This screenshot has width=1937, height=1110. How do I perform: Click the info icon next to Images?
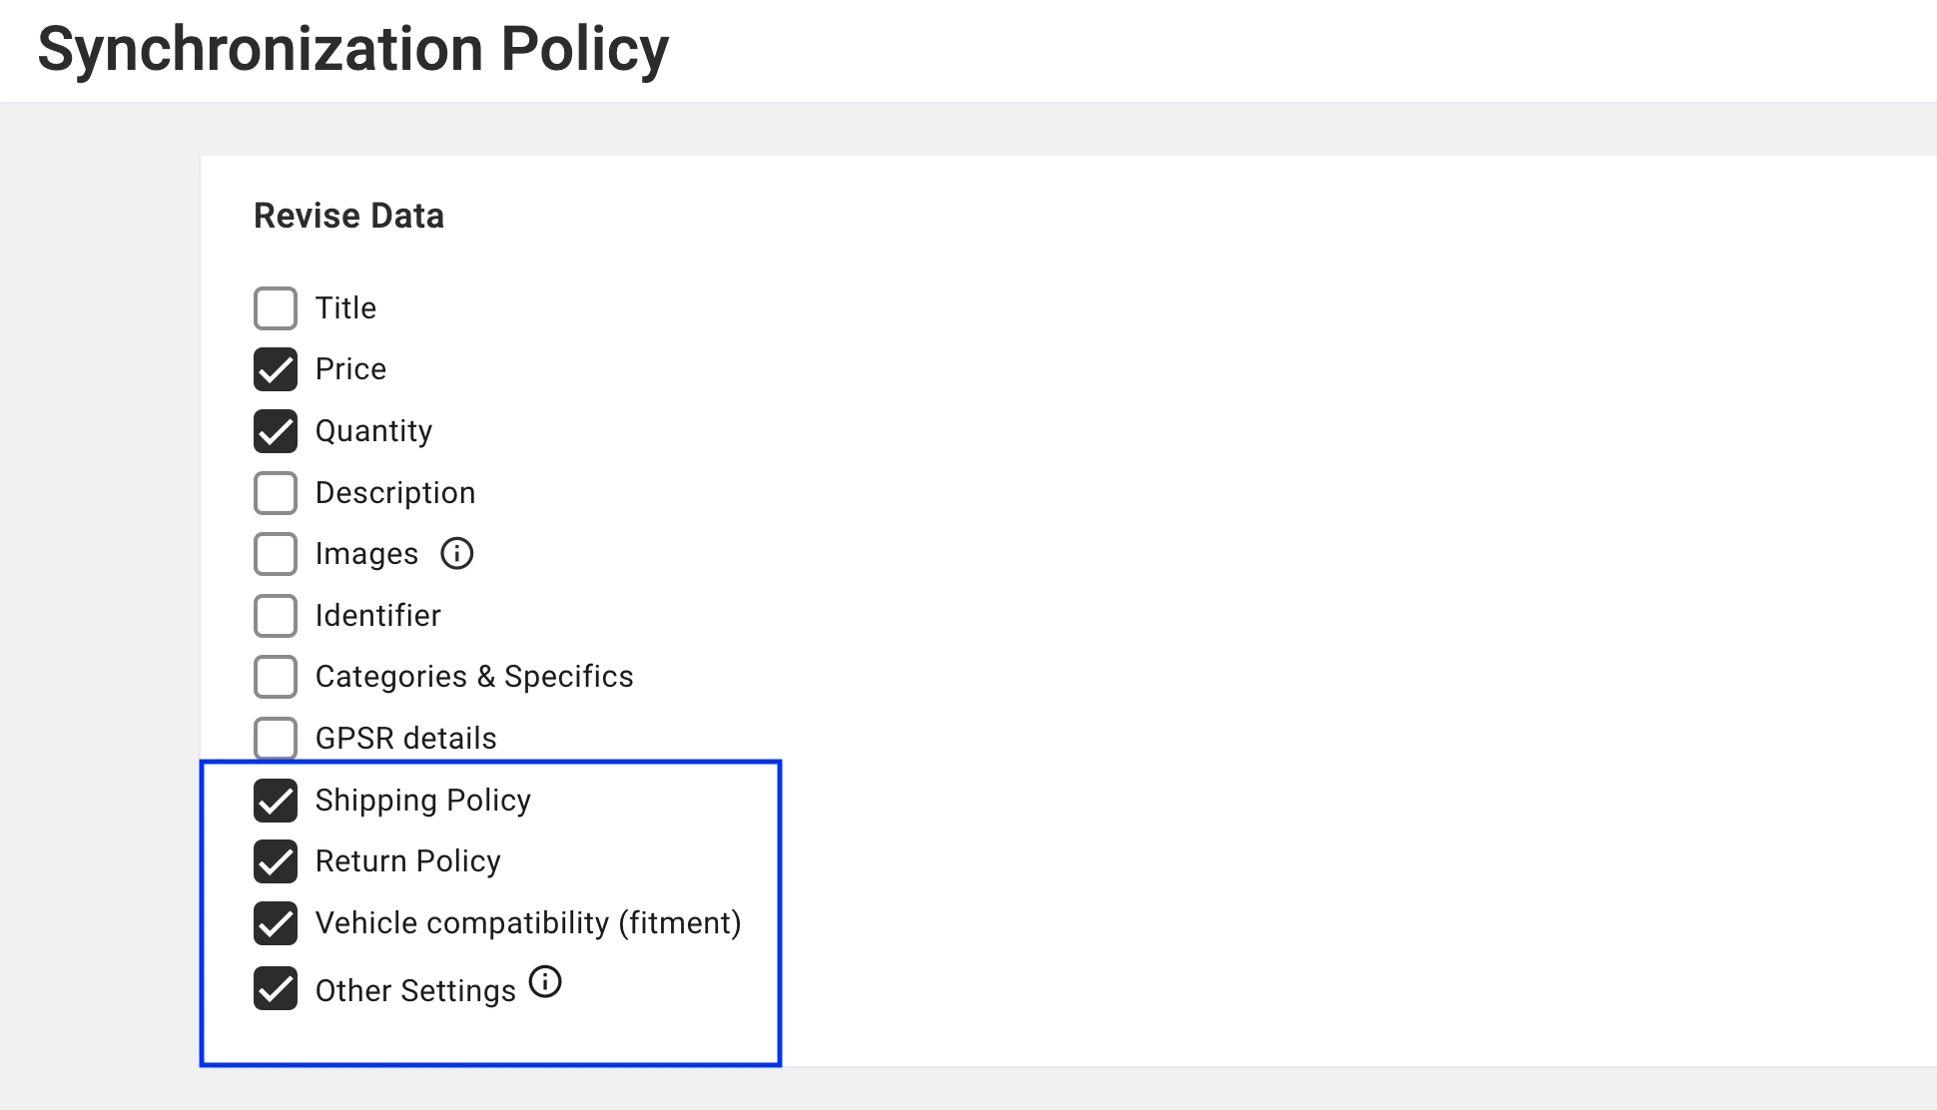coord(456,553)
